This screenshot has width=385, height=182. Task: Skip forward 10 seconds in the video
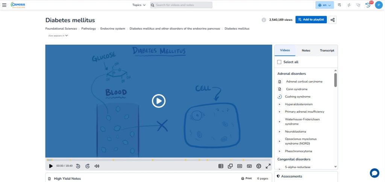pos(87,166)
